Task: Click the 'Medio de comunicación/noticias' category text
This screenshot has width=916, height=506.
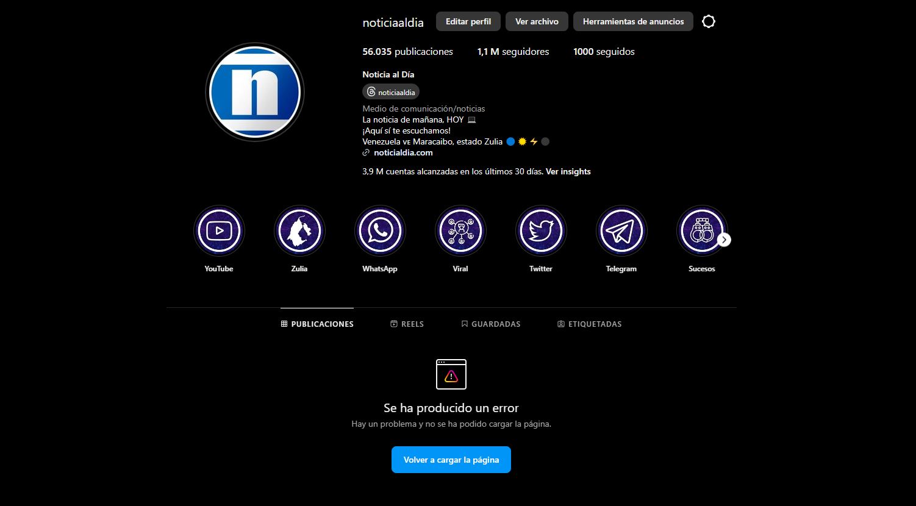Action: tap(424, 109)
